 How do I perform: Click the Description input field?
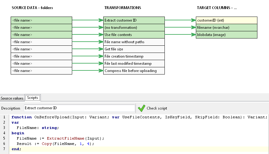[79, 108]
